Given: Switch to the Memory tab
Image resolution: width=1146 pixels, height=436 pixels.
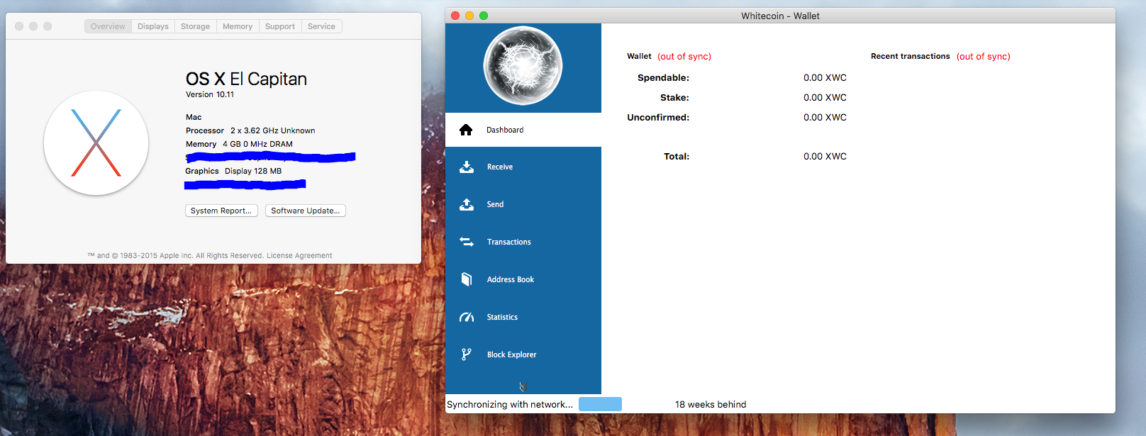Looking at the screenshot, I should (238, 26).
